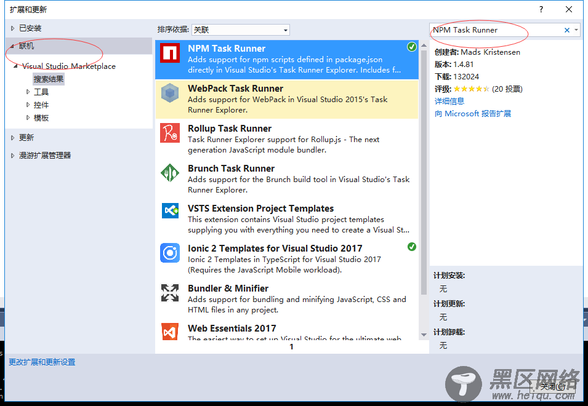Click the 关闭 button
The image size is (588, 406).
click(553, 386)
